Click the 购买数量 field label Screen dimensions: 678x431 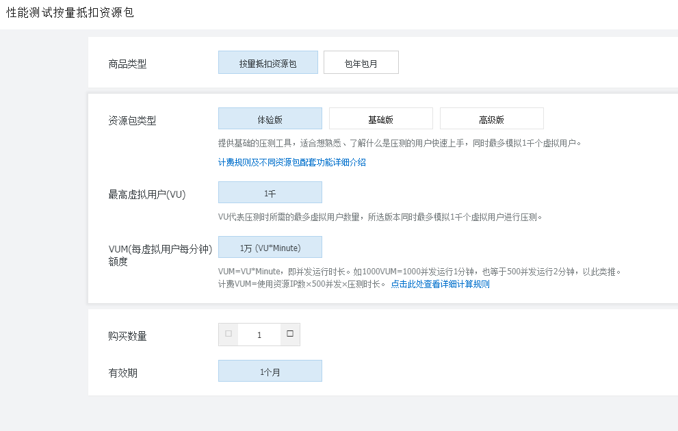[127, 336]
